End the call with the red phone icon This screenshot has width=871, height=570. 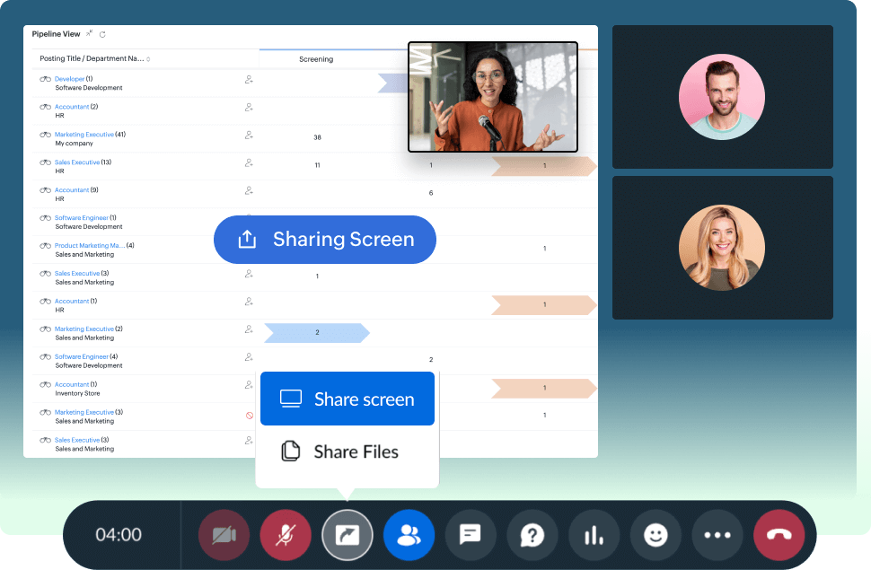[x=779, y=534]
